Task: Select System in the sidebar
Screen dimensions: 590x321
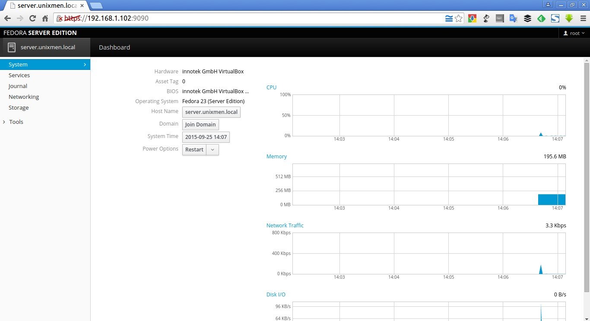Action: (x=45, y=64)
